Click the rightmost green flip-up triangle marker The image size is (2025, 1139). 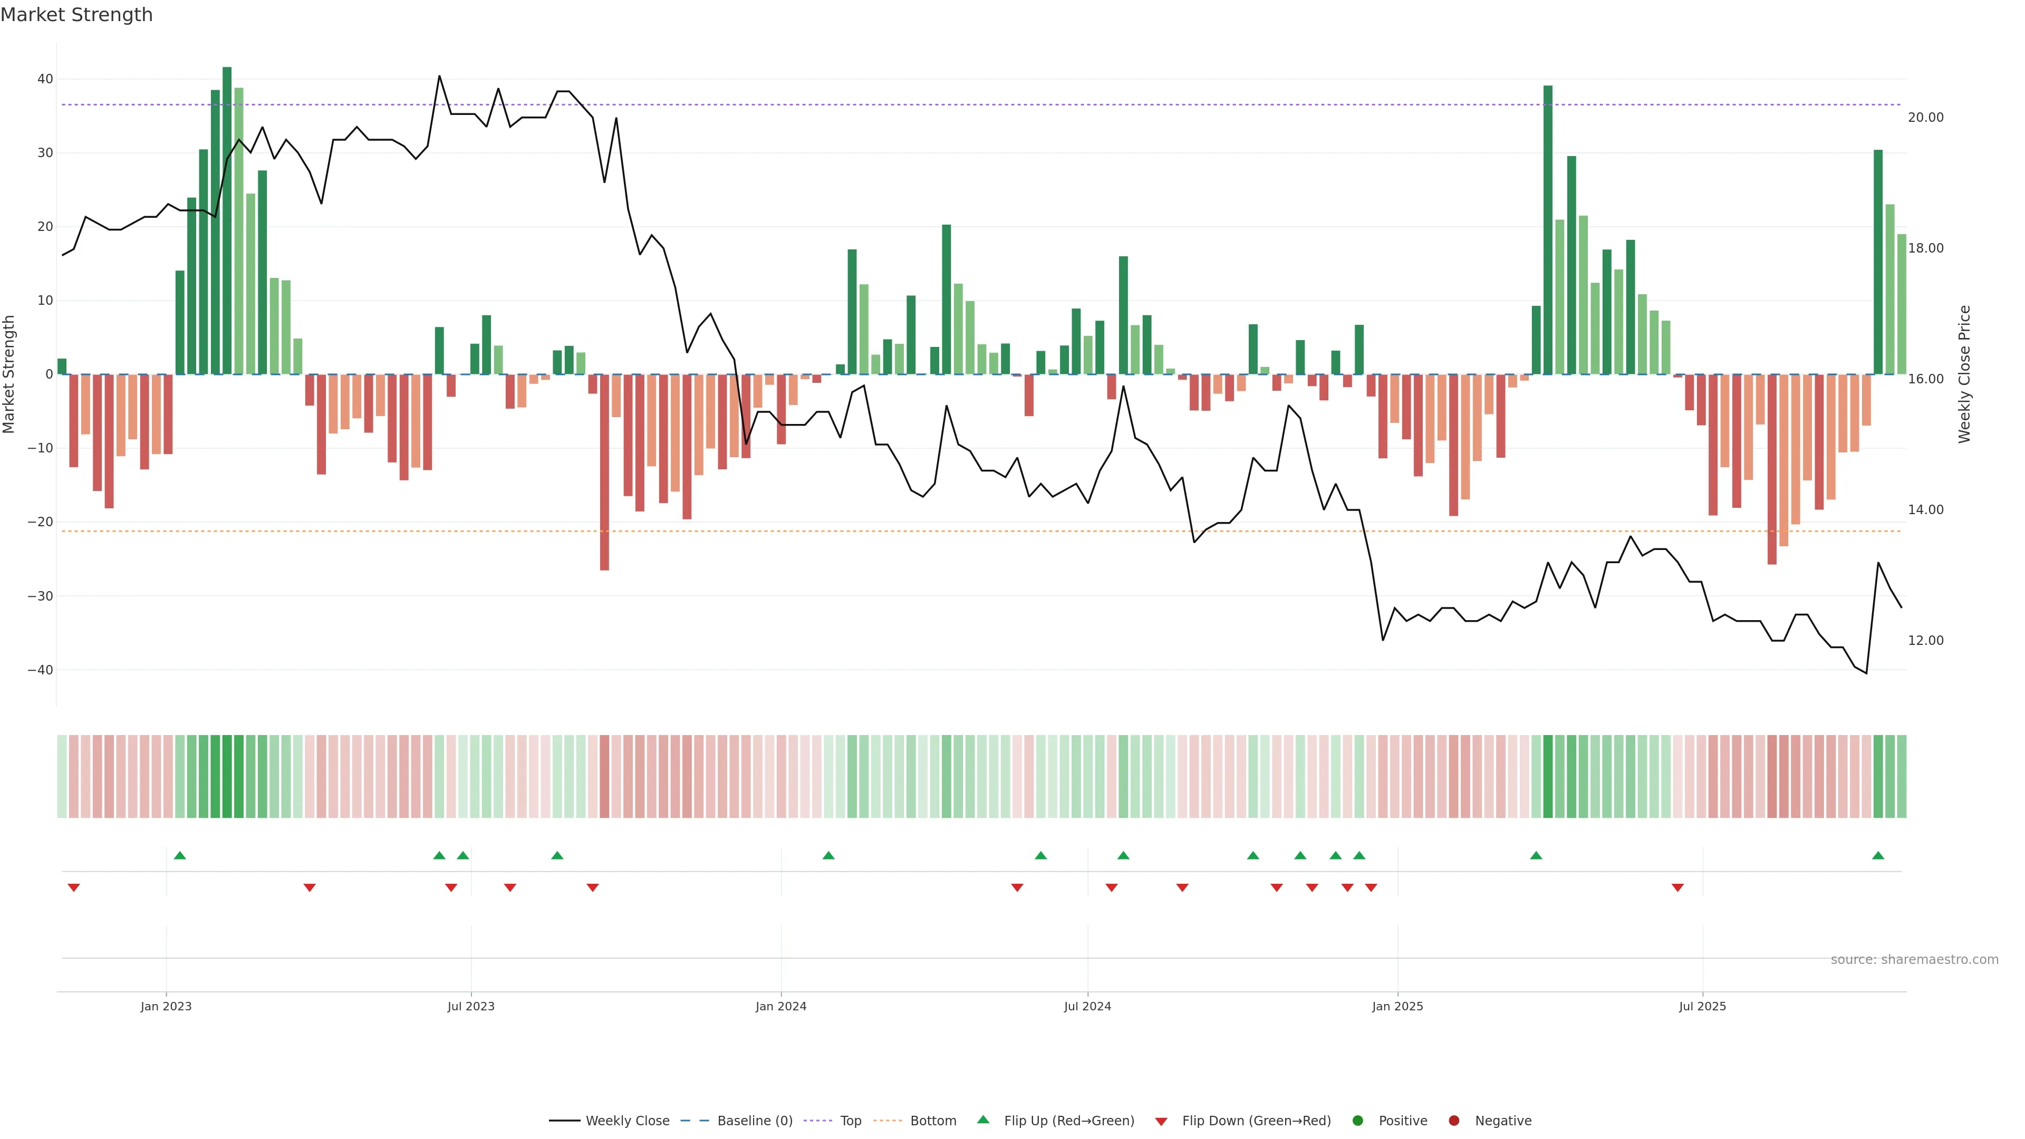click(x=1878, y=855)
